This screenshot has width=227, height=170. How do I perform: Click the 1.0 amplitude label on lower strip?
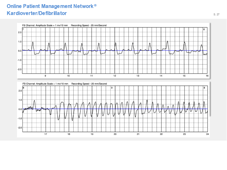tap(20, 100)
